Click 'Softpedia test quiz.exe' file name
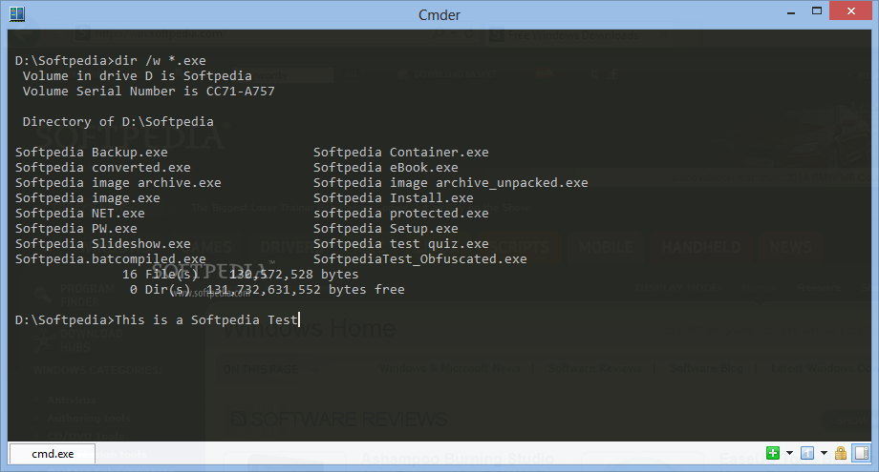The height and width of the screenshot is (472, 879). (401, 244)
